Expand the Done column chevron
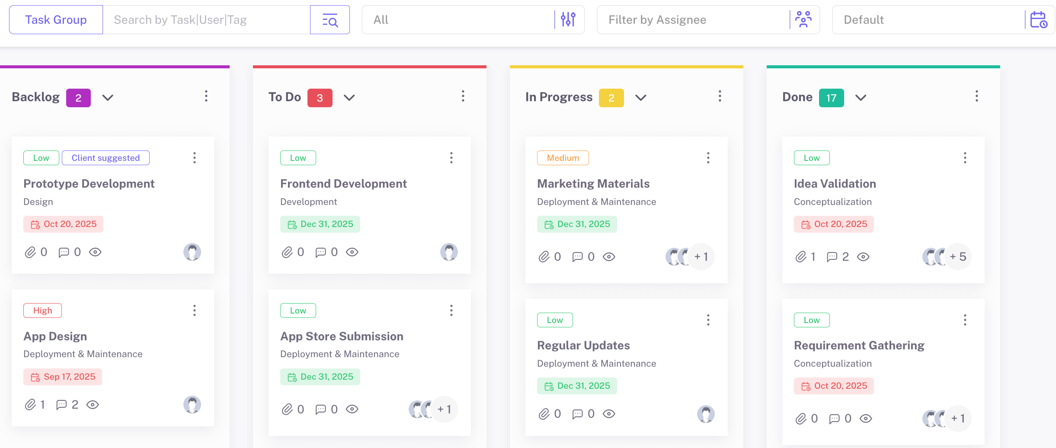 (x=861, y=98)
